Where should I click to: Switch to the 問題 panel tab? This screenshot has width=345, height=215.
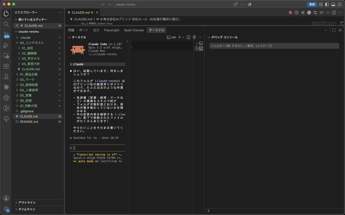pyautogui.click(x=71, y=30)
